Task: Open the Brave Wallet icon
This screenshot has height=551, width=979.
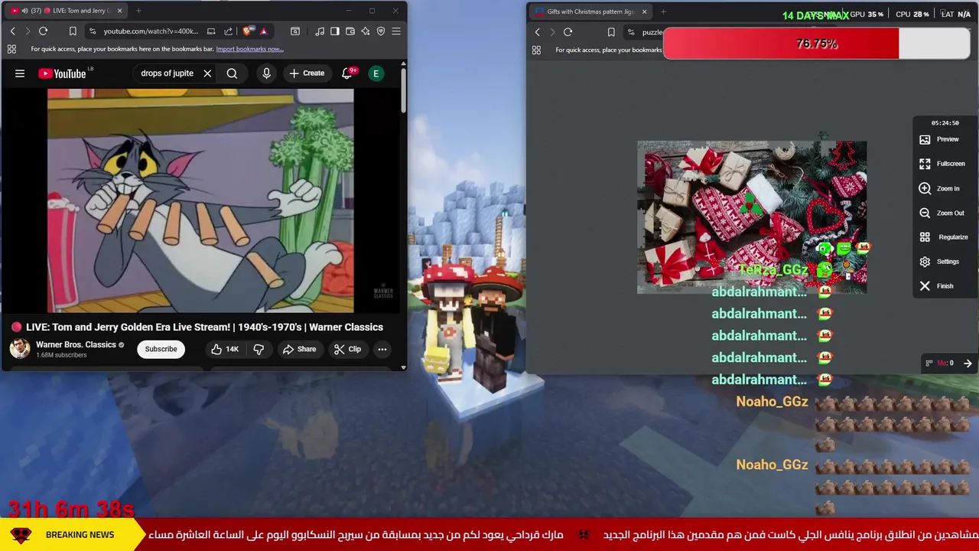Action: point(350,31)
